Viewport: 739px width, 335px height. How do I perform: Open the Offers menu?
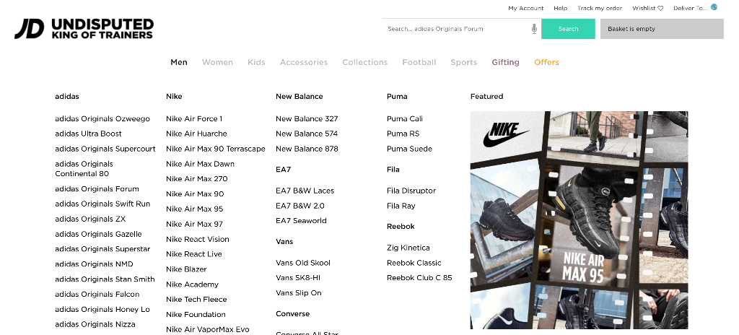tap(546, 62)
